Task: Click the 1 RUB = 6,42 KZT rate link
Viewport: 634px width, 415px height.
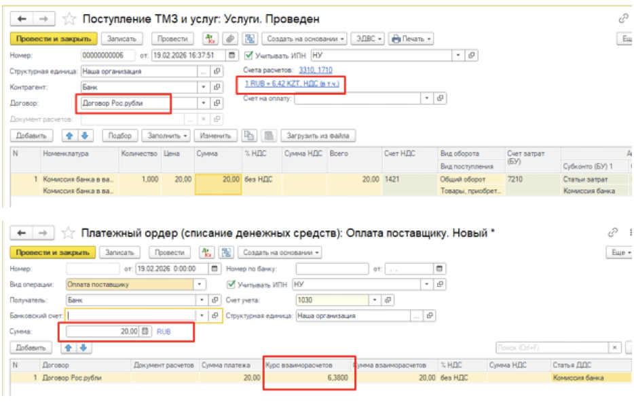Action: click(288, 84)
